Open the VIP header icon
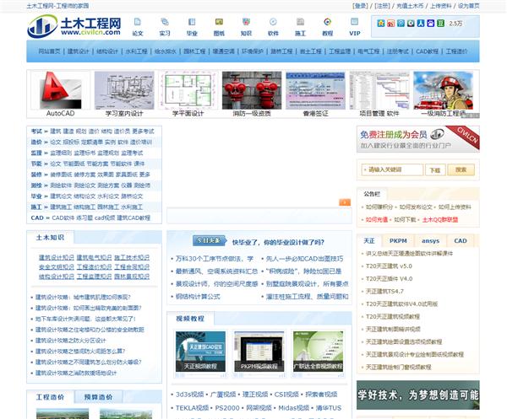 [x=355, y=26]
